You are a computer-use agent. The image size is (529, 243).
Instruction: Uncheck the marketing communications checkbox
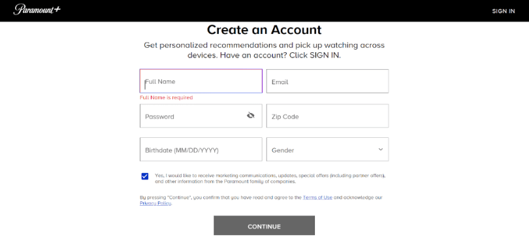point(145,176)
